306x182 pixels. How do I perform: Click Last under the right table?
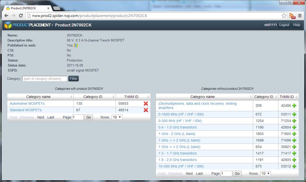click(199, 173)
